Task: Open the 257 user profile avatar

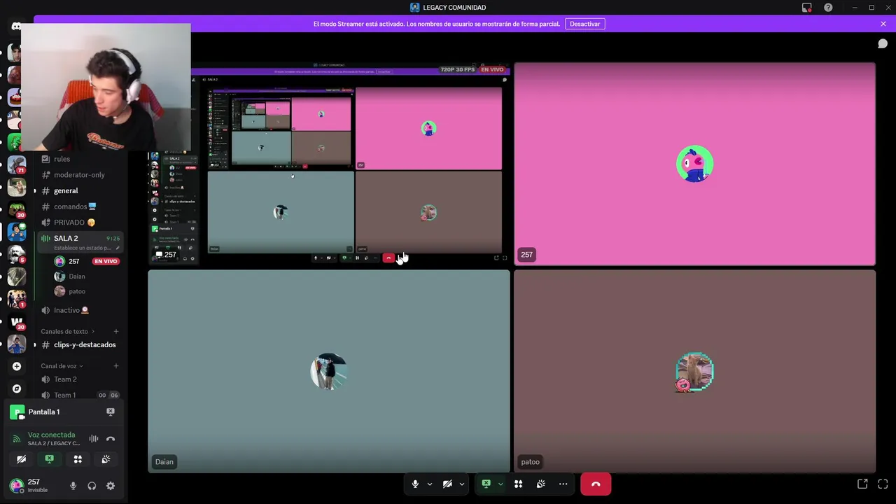Action: click(16, 486)
